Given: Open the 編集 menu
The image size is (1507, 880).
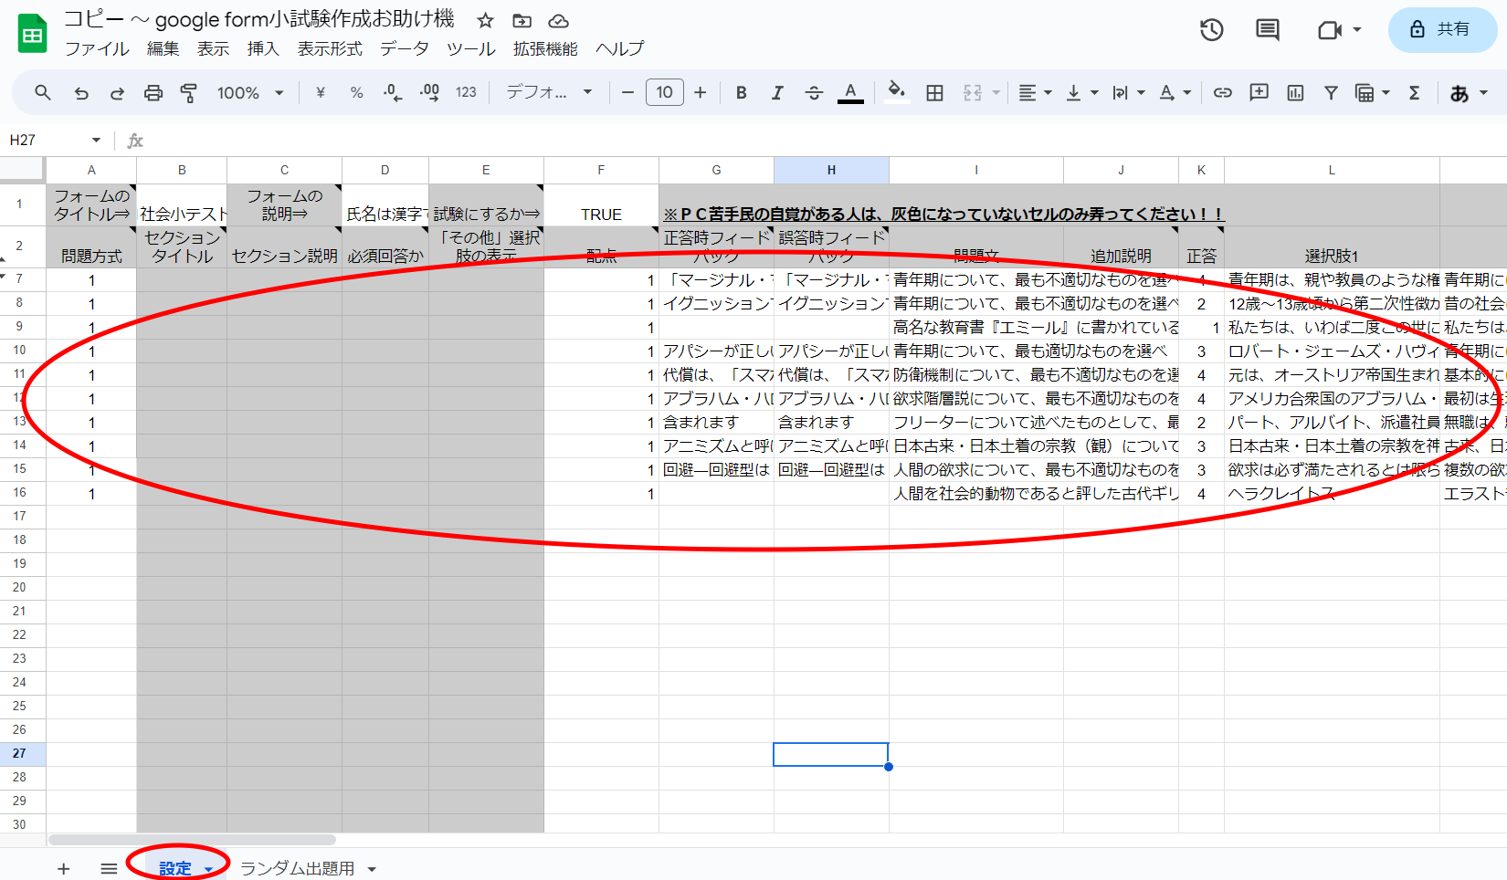Looking at the screenshot, I should pos(163,49).
